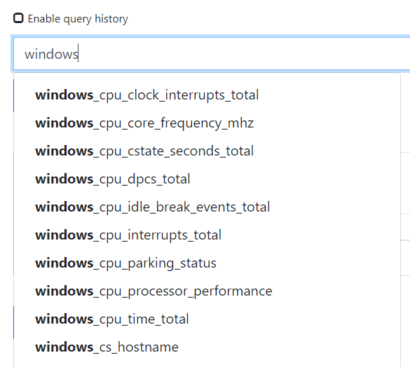Viewport: 410px width, 367px height.
Task: Choose windows_cpu_core_frequency_mhz from autocomplete
Action: point(207,123)
